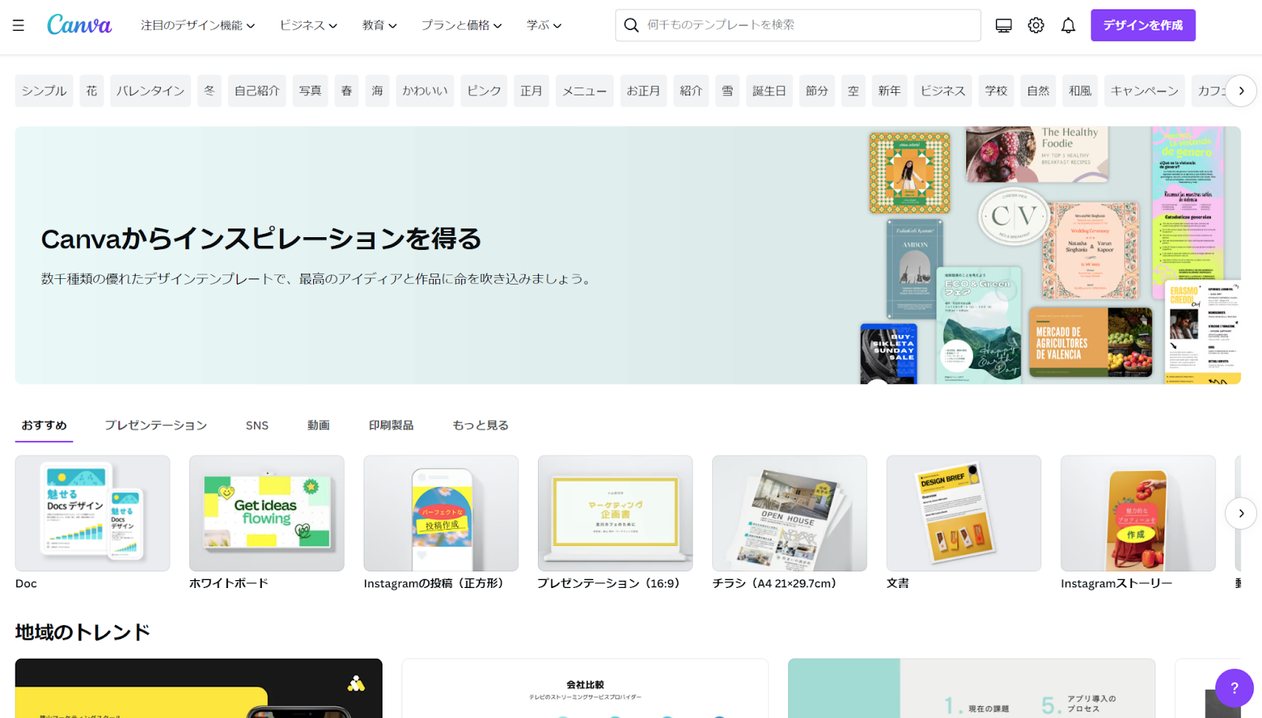
Task: Open the hamburger menu icon
Action: pyautogui.click(x=18, y=25)
